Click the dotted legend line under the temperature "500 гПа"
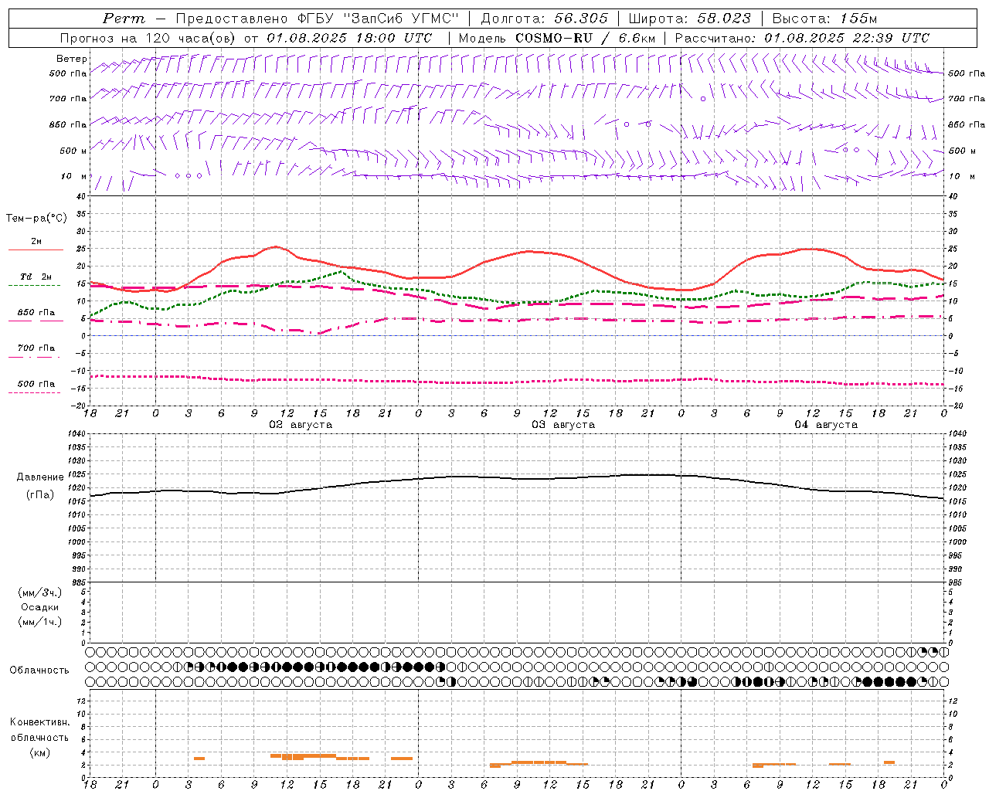The width and height of the screenshot is (989, 791). (34, 392)
